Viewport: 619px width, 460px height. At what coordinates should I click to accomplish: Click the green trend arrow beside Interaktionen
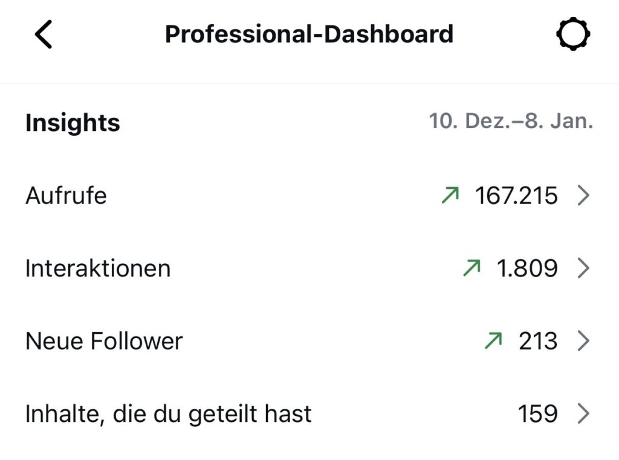point(472,268)
